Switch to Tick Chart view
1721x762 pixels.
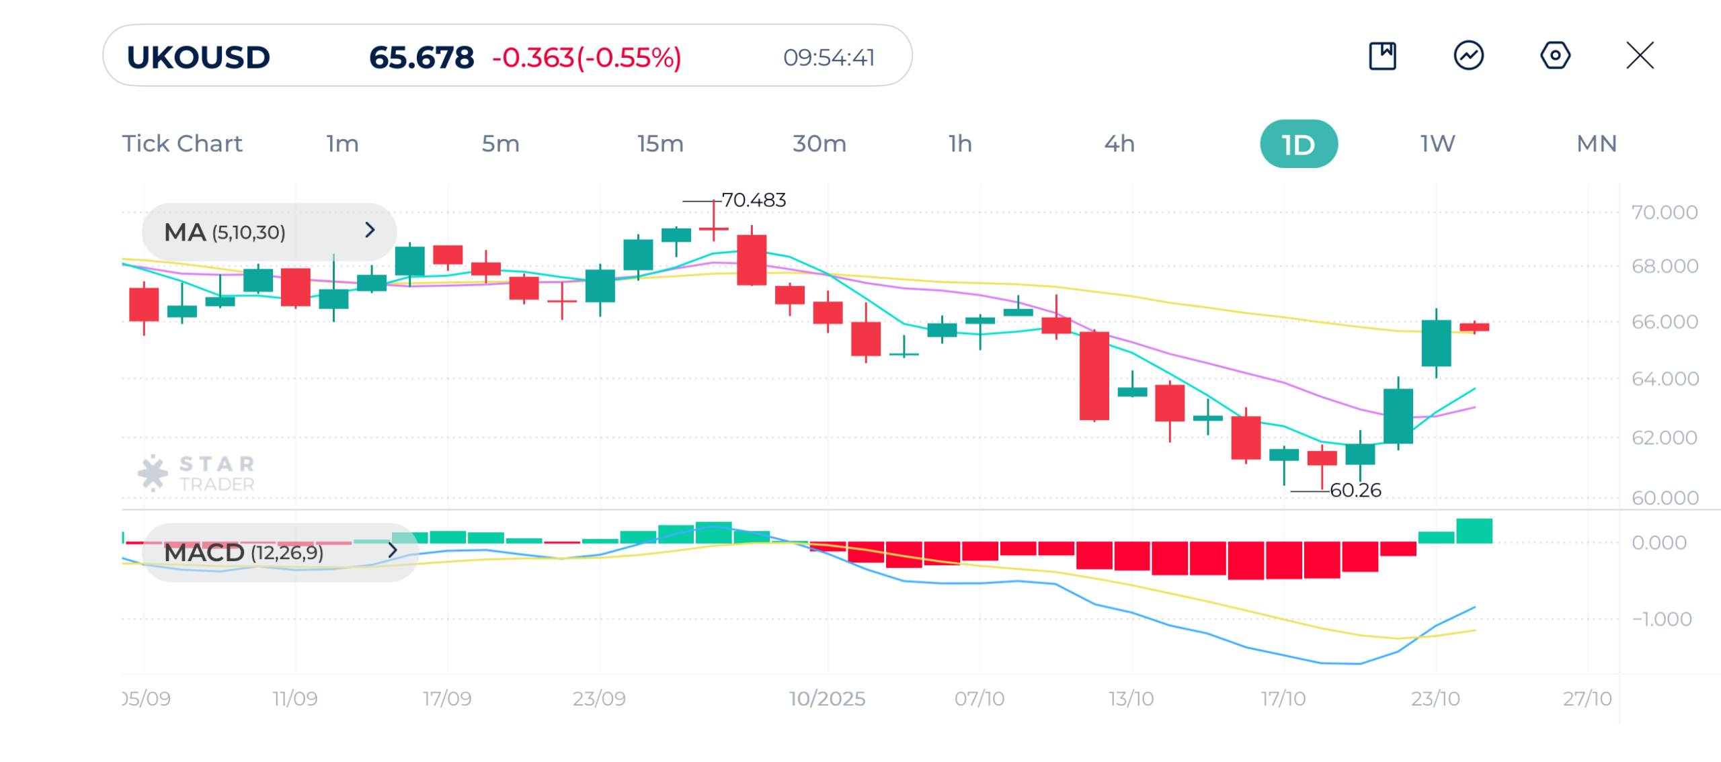182,144
